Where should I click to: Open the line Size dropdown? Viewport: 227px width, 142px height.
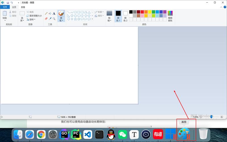click(x=109, y=16)
